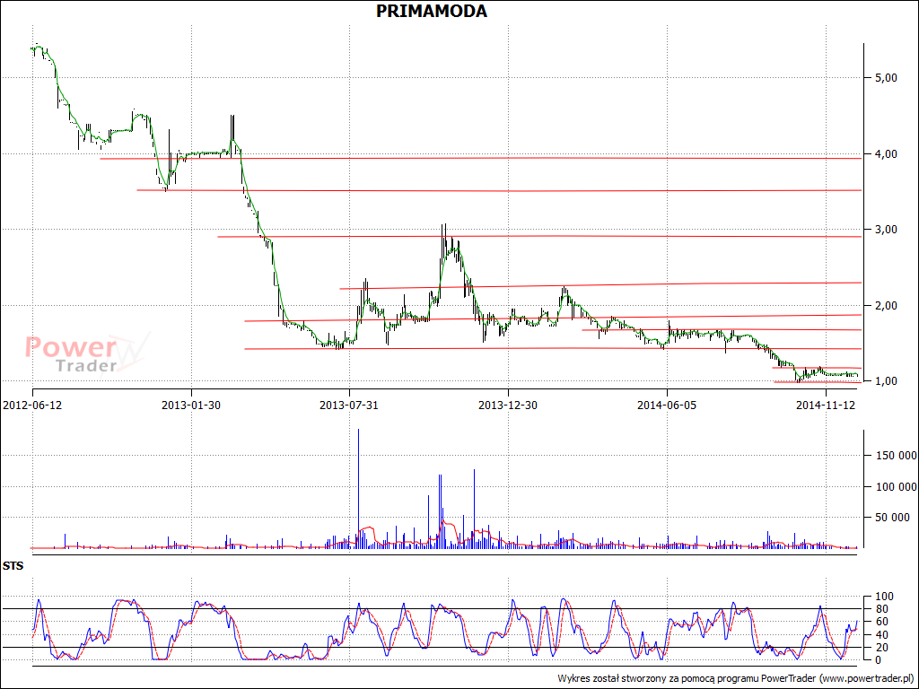The width and height of the screenshot is (919, 689).
Task: Click the 2013-07-31 date label
Action: click(349, 405)
